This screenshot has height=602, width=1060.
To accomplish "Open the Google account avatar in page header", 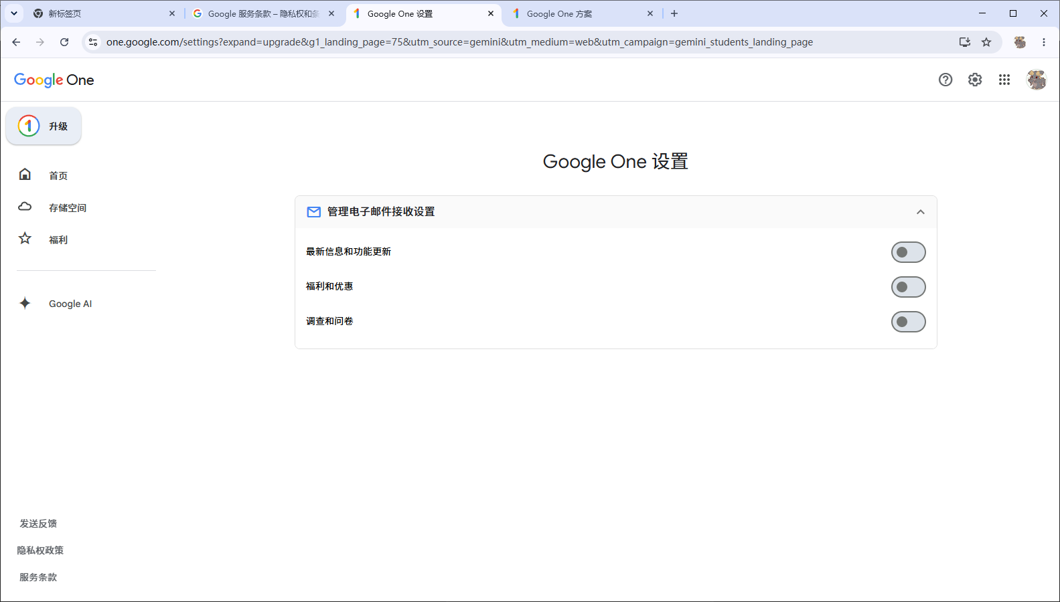I will pos(1037,80).
